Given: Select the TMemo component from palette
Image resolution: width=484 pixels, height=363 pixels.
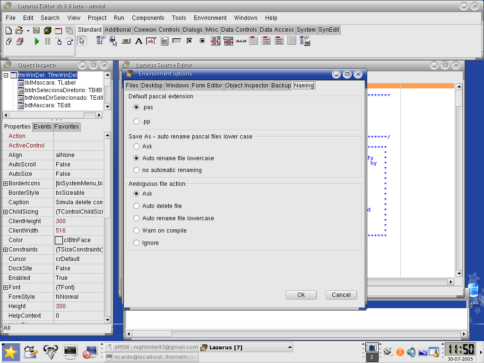Looking at the screenshot, I should (x=164, y=41).
